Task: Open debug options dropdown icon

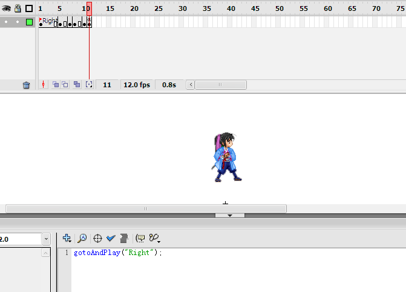Action: pyautogui.click(x=154, y=238)
